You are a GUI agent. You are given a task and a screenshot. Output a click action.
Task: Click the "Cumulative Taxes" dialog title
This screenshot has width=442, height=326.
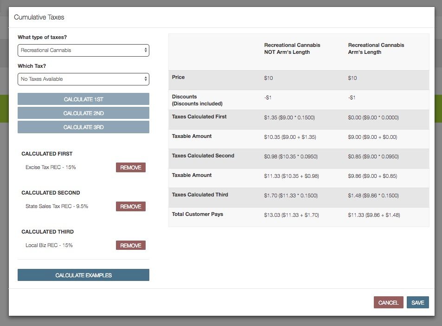[x=39, y=17]
